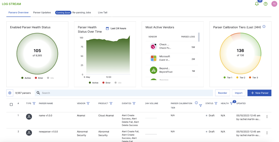Click the Reorder button
Image resolution: width=279 pixels, height=142 pixels.
tap(222, 93)
